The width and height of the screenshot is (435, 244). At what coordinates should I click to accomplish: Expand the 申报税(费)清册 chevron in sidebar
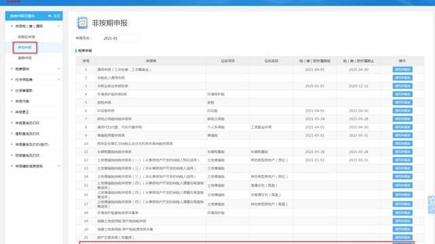pos(59,26)
